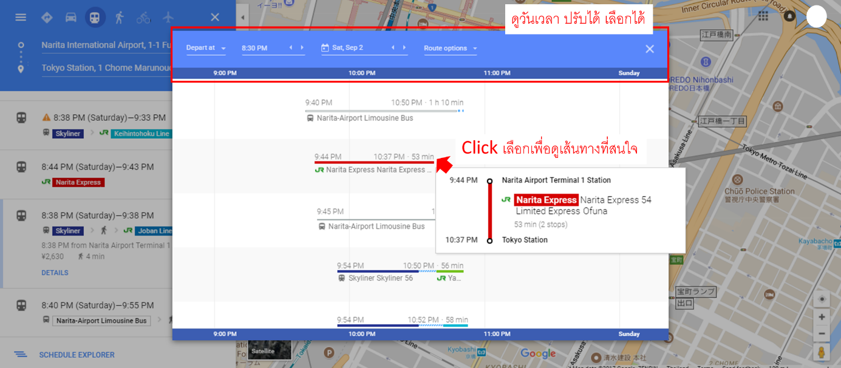
Task: Select the 9:40 PM Limousine Bus timeline trip
Action: click(x=384, y=111)
